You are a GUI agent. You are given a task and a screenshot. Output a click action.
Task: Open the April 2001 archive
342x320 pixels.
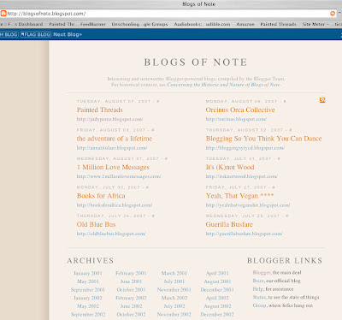217,273
